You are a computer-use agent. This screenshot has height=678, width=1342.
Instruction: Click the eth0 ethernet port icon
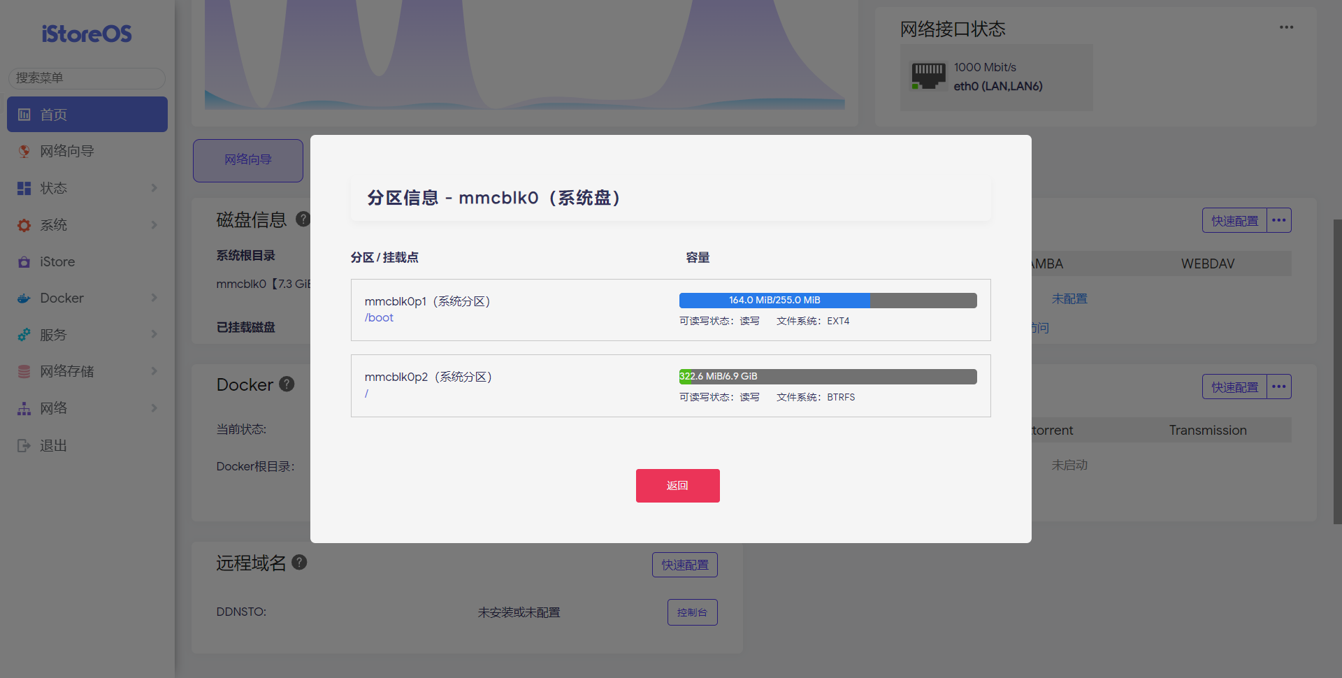click(x=928, y=75)
